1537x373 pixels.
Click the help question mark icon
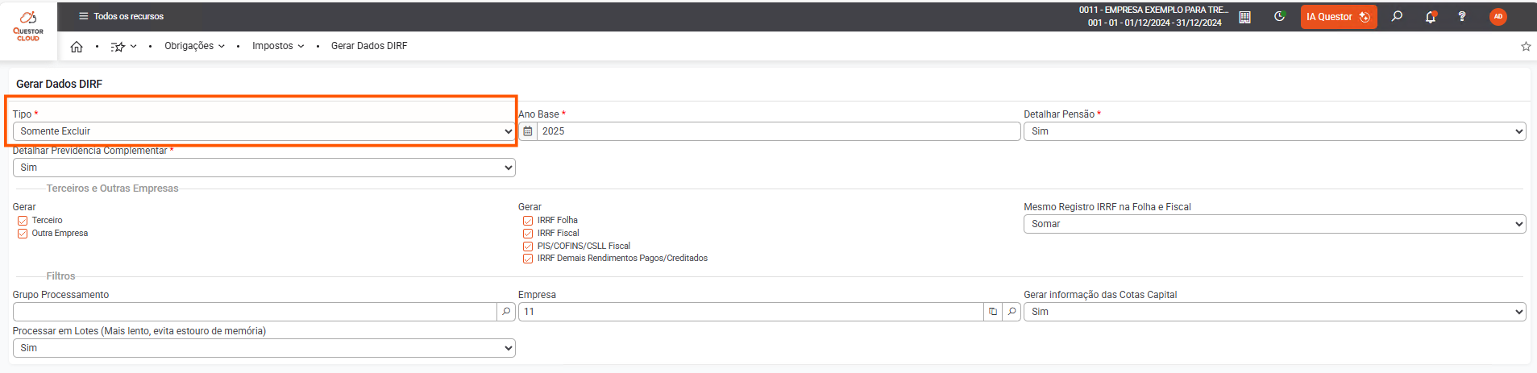tap(1462, 17)
